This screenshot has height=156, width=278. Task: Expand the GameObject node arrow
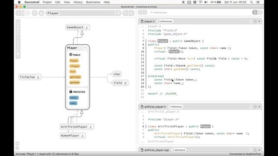tap(86, 27)
